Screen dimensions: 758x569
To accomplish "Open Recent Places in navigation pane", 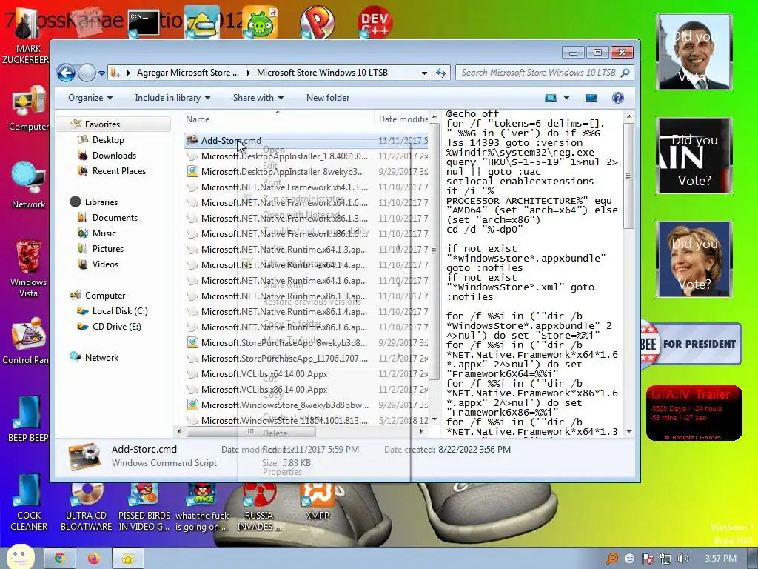I will tap(119, 171).
